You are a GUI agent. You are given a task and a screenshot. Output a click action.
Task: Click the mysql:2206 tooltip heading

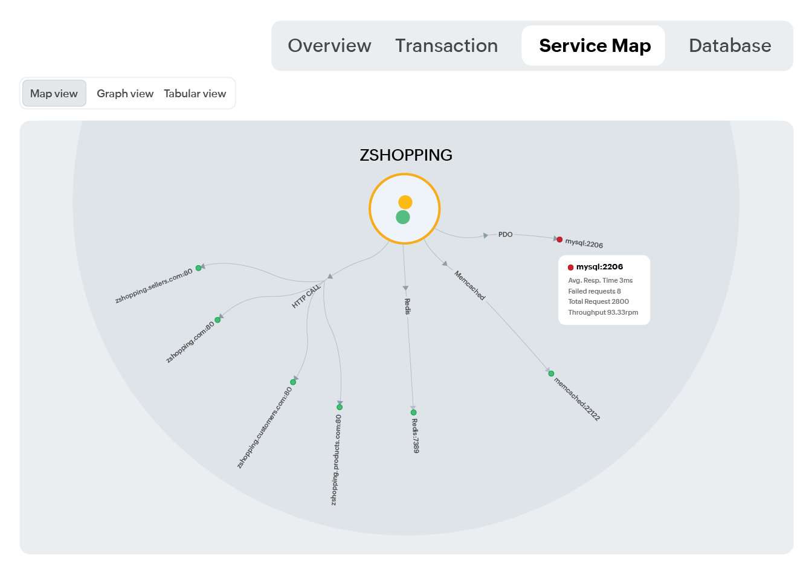tap(599, 267)
